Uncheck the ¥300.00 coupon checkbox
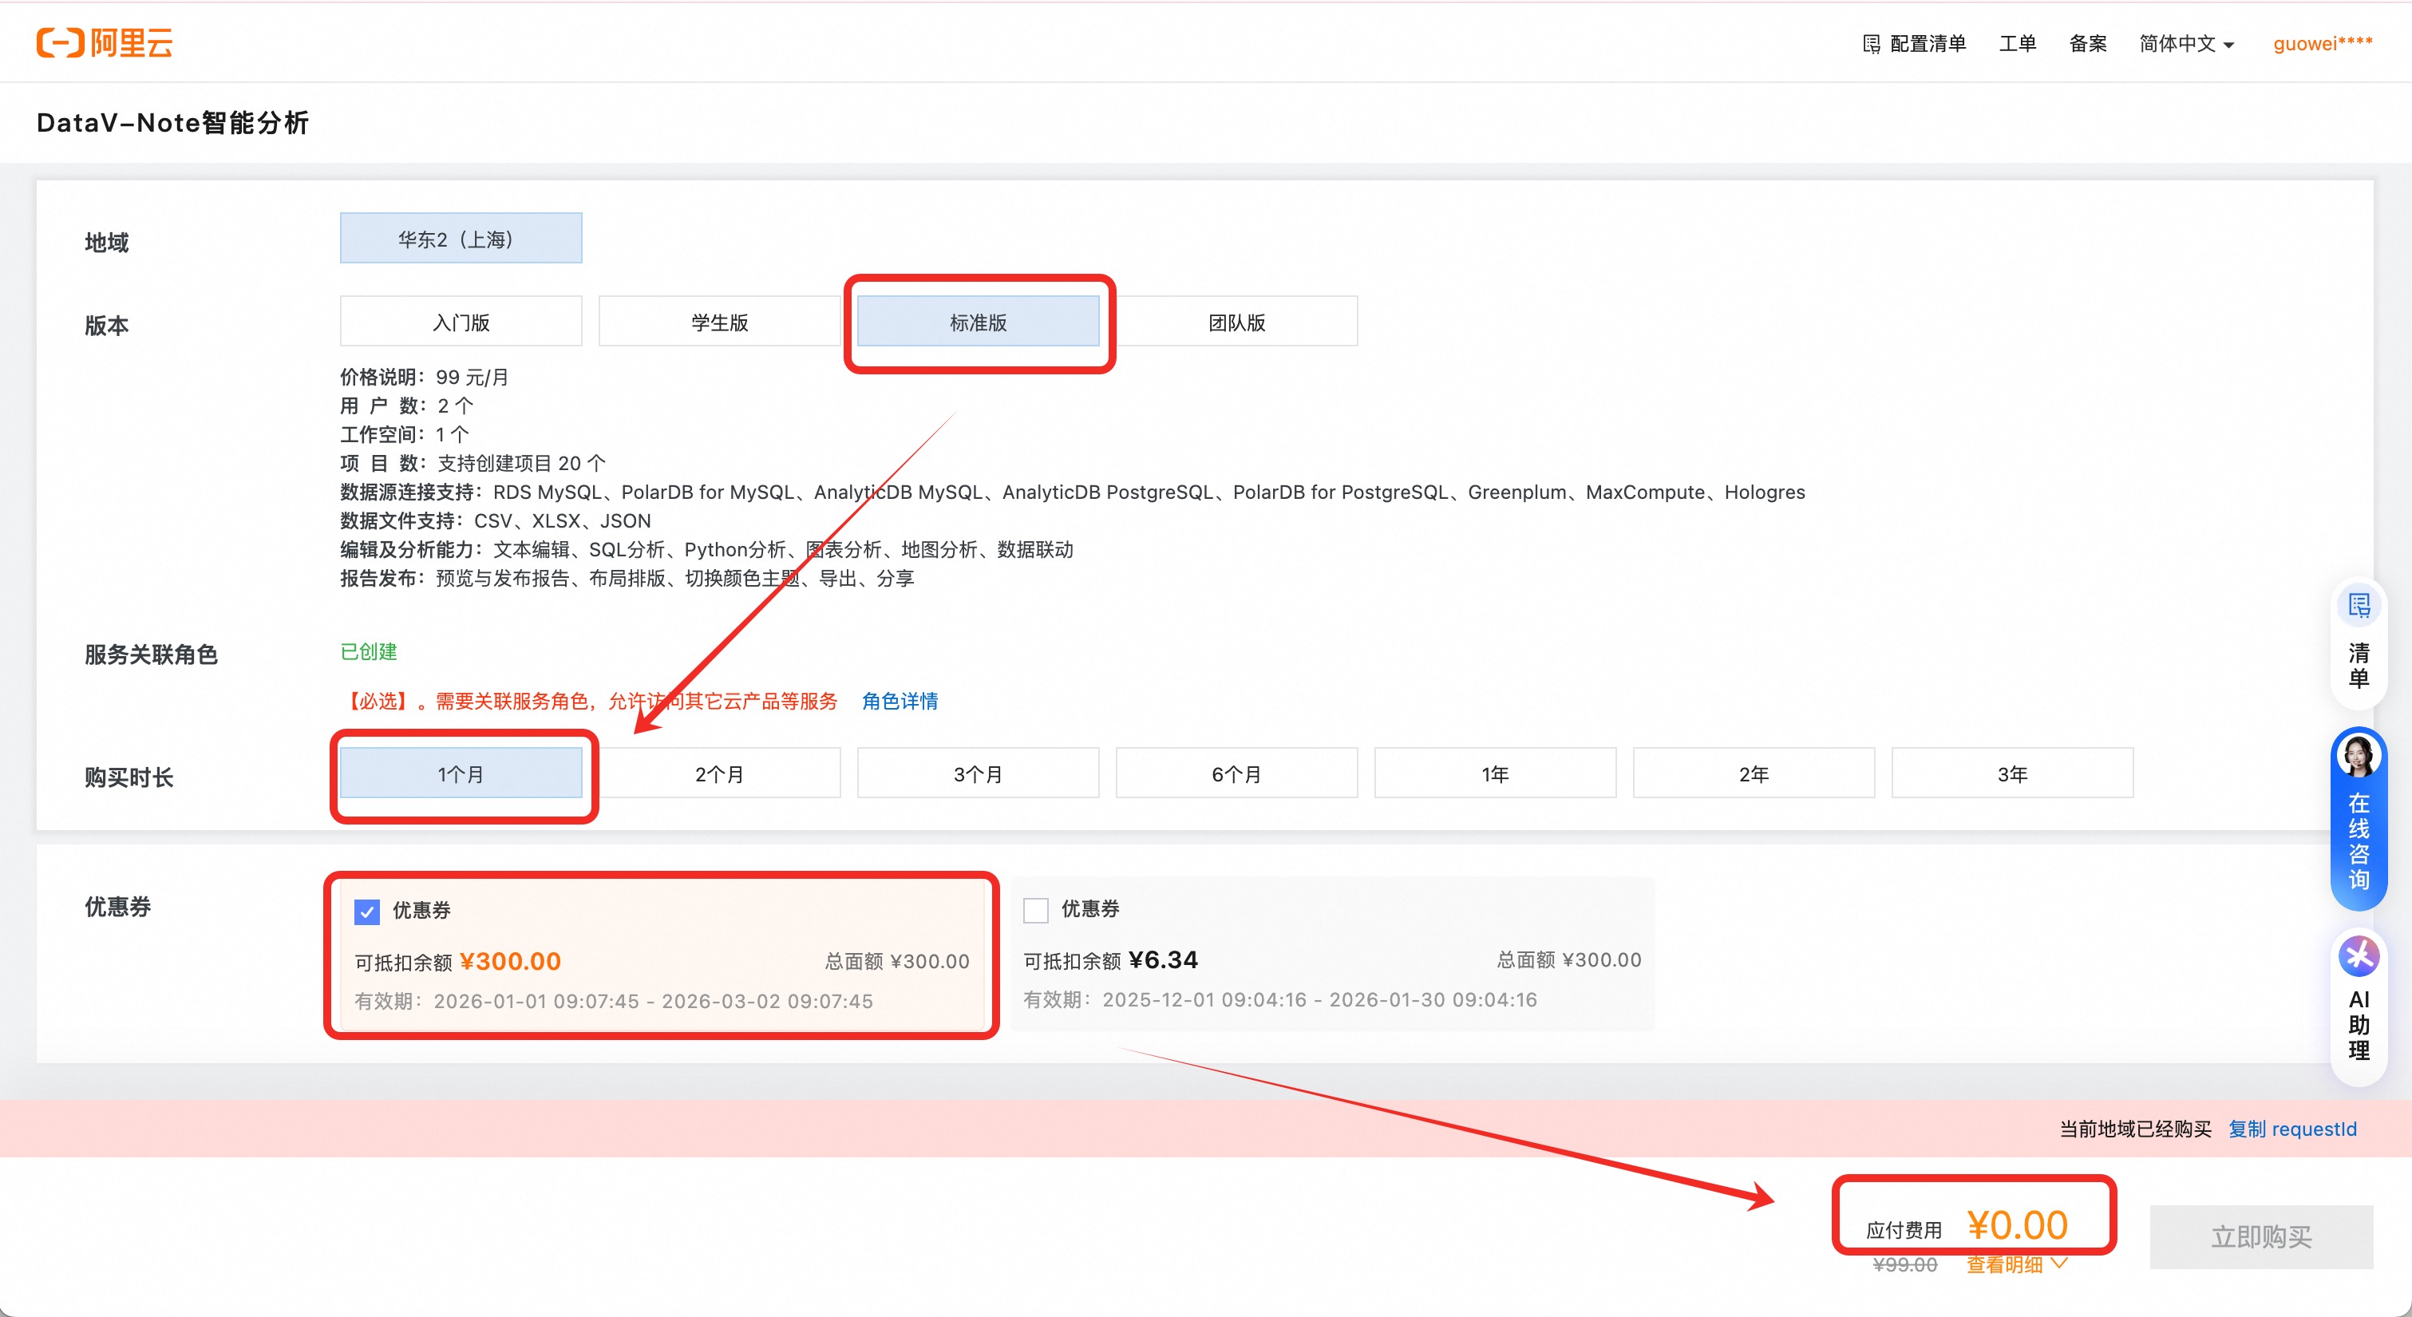This screenshot has width=2412, height=1317. click(367, 912)
